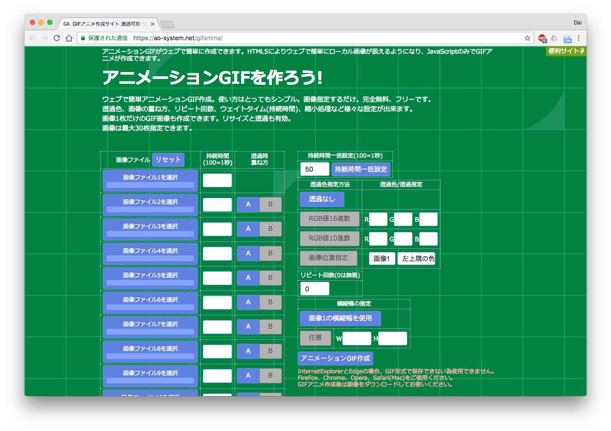The width and height of the screenshot is (611, 431).
Task: Select RGB値16進数 transparency method
Action: (330, 219)
